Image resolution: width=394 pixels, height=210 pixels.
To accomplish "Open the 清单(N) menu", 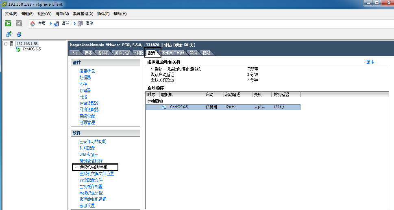I will click(x=62, y=14).
